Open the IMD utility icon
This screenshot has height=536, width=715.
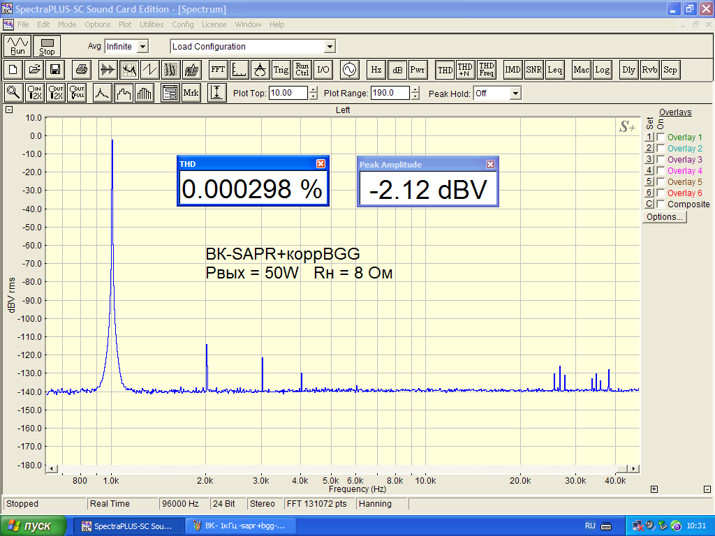pos(513,70)
